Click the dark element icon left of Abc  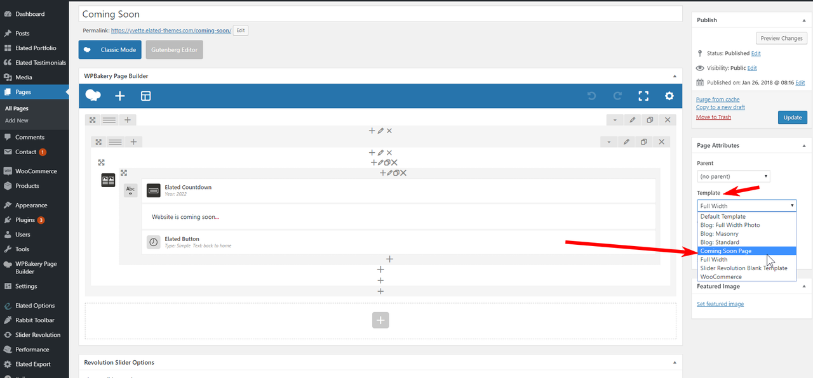(x=108, y=181)
